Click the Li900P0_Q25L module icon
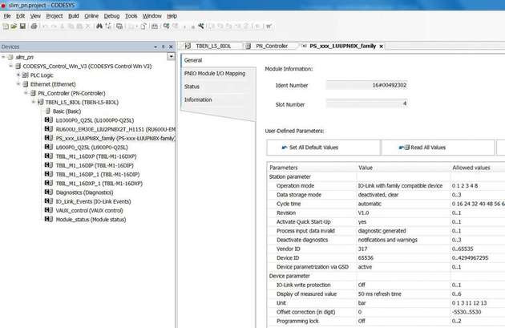 [49, 147]
